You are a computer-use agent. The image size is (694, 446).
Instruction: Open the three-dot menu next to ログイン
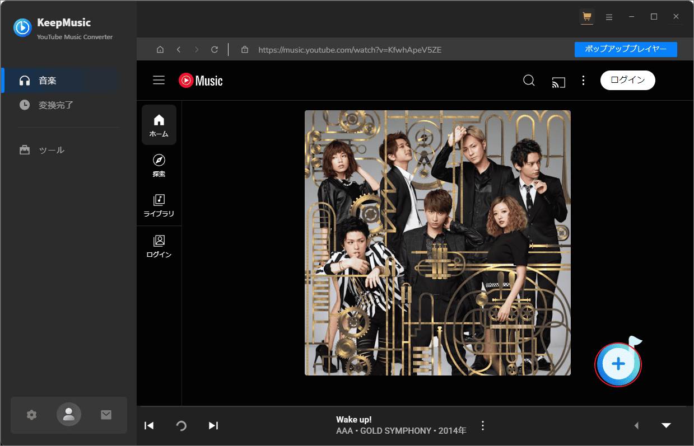tap(583, 81)
